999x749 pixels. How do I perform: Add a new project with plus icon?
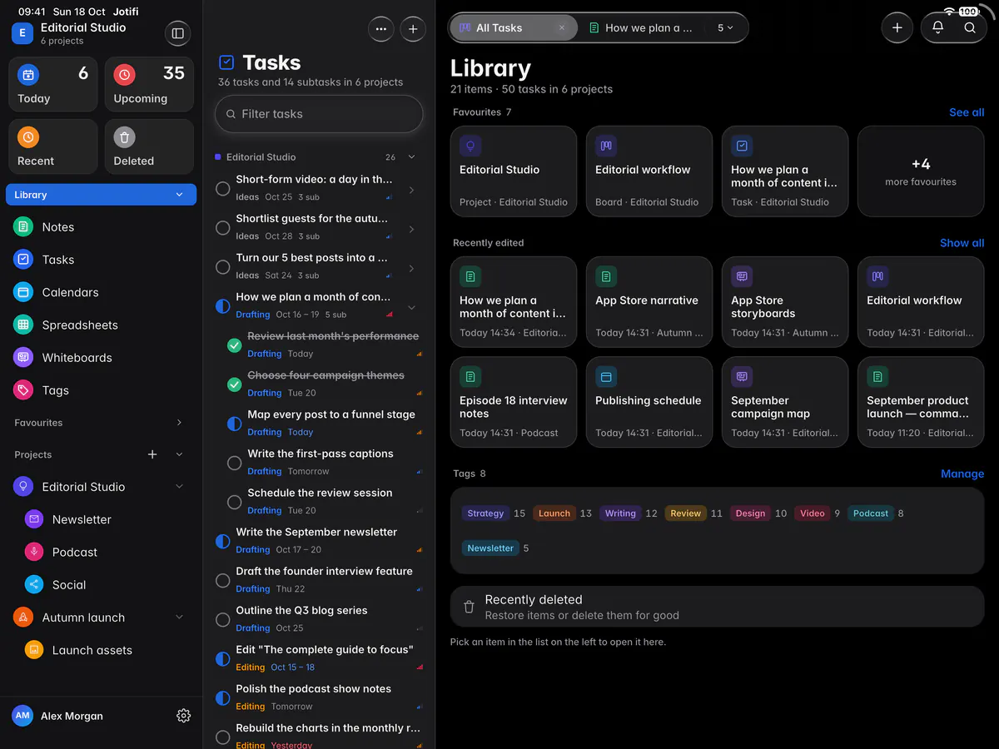point(152,454)
